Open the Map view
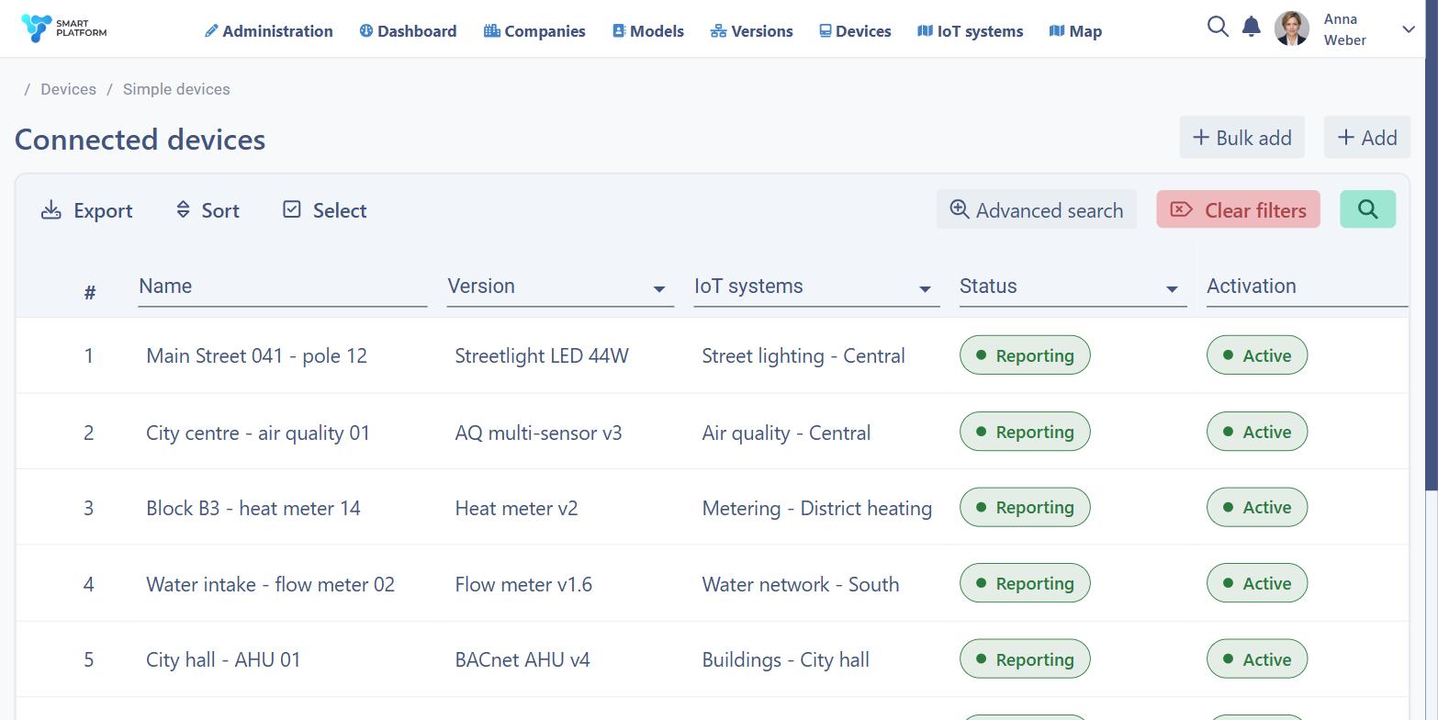The width and height of the screenshot is (1438, 720). (x=1075, y=31)
